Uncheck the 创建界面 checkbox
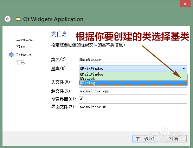Screen dimensions: 193x148 [x=81, y=99]
